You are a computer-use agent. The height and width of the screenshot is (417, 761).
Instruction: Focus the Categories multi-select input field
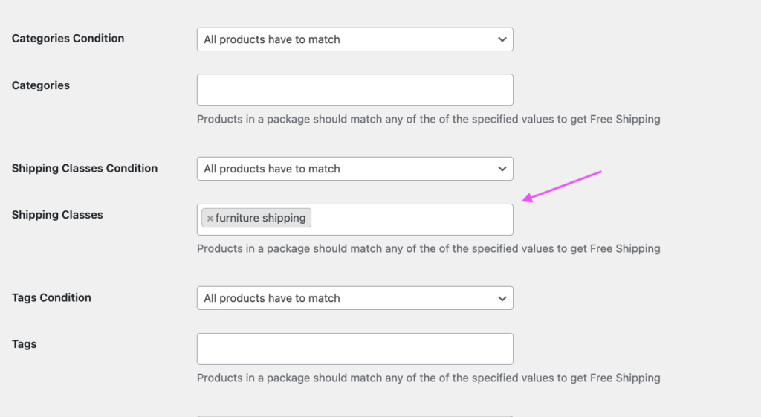click(354, 90)
